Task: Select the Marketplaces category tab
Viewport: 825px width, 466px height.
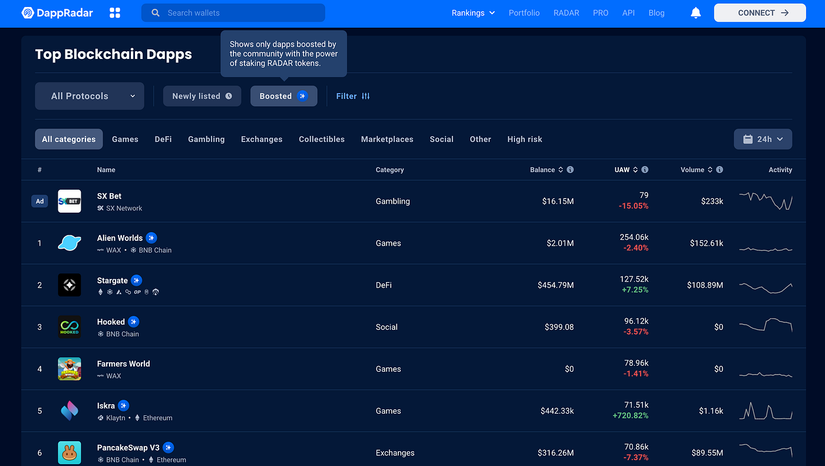Action: tap(387, 139)
